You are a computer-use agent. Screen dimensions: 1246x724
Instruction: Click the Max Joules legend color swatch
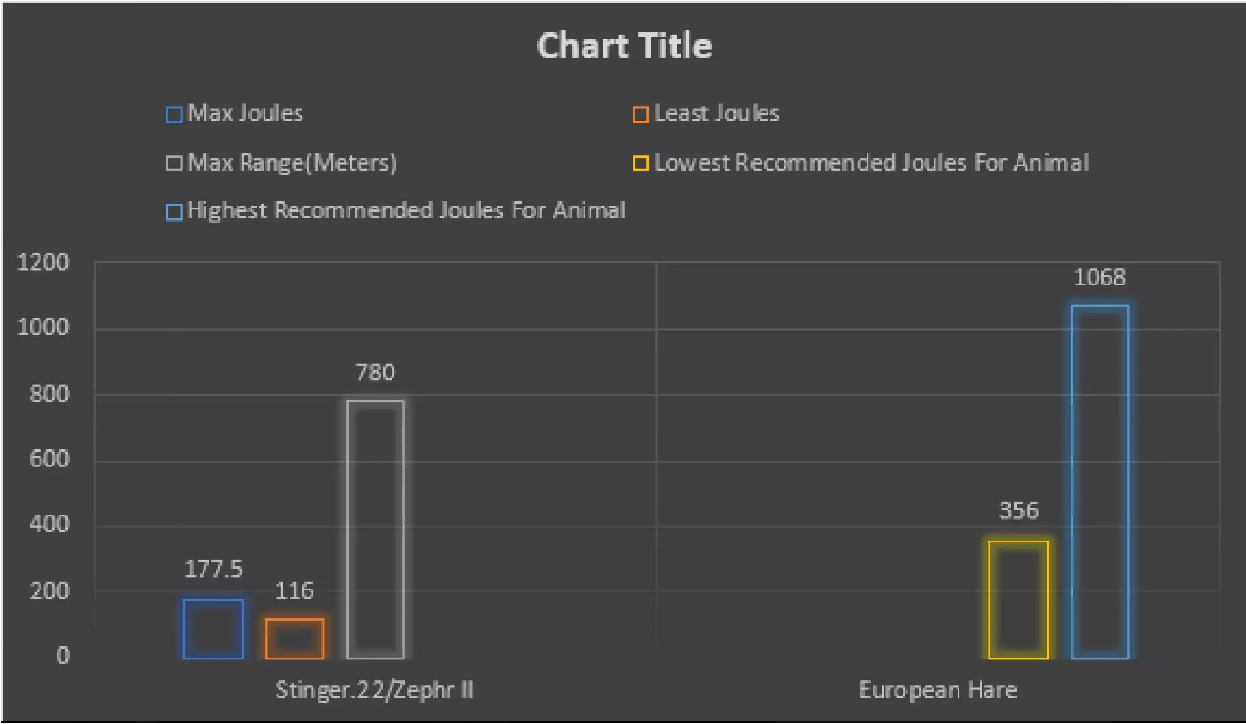tap(174, 115)
